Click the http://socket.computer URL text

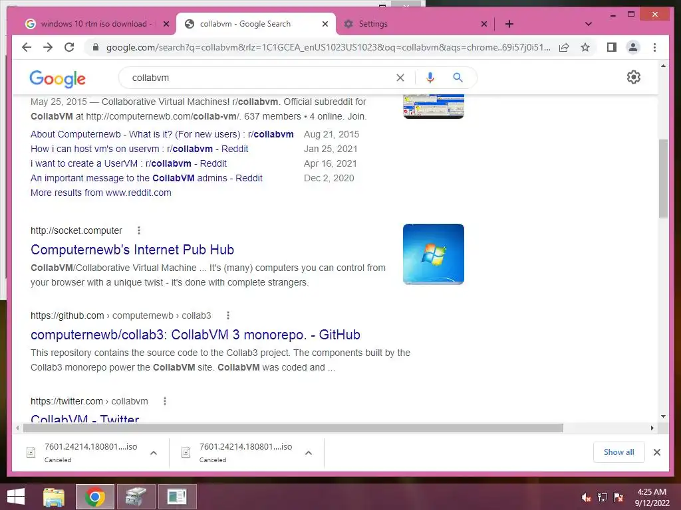click(x=76, y=230)
